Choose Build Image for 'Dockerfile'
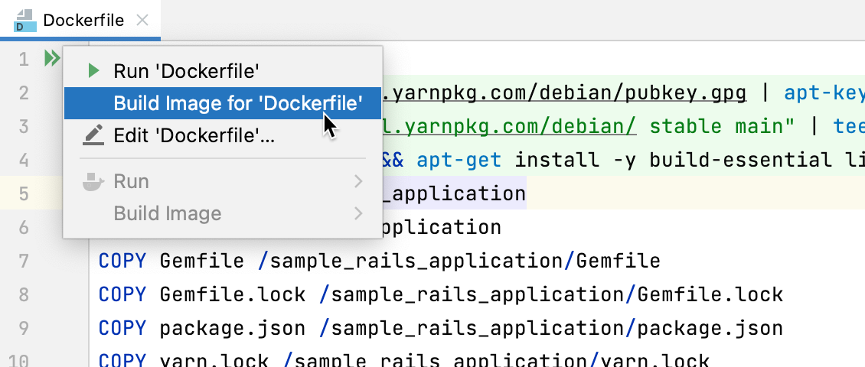 coord(223,103)
